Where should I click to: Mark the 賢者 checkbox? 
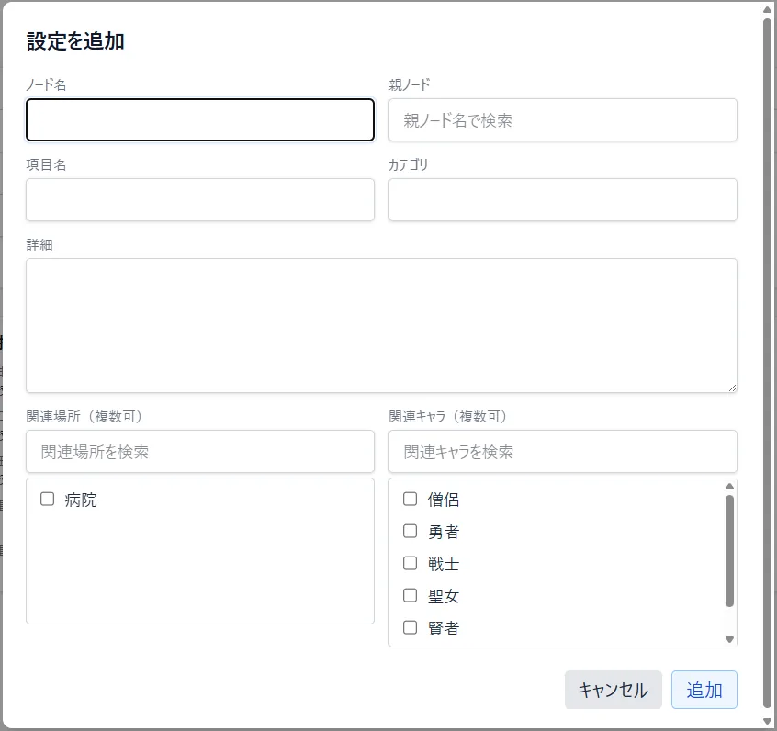[x=410, y=627]
